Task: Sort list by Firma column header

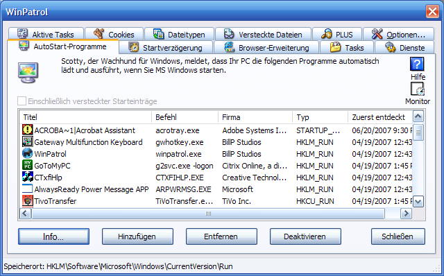Action: 255,117
